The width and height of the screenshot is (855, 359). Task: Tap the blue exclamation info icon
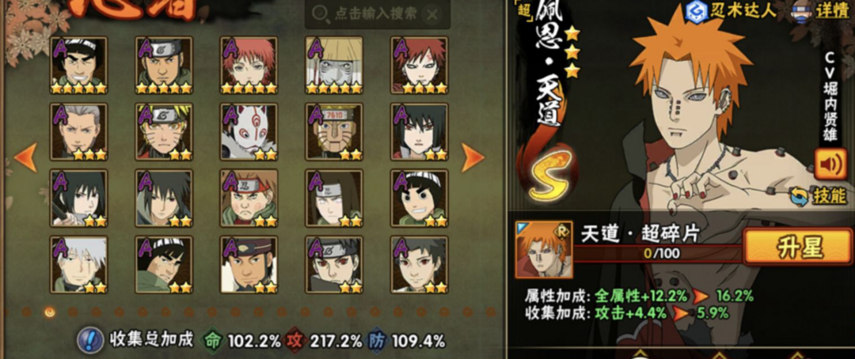90,341
